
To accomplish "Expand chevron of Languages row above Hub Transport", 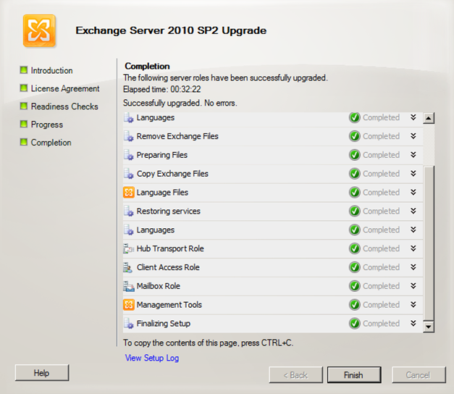I will 413,230.
